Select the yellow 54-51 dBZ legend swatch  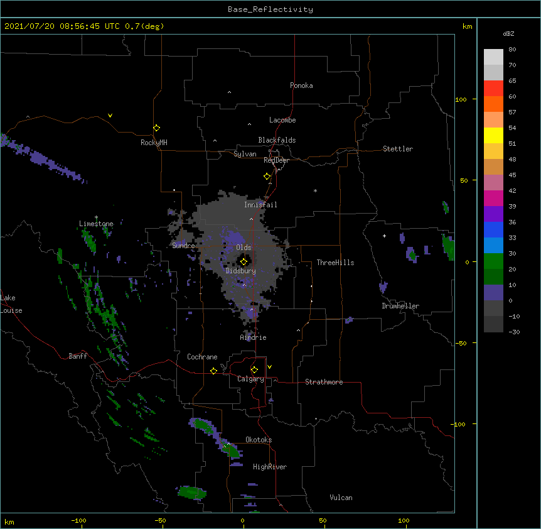(493, 136)
